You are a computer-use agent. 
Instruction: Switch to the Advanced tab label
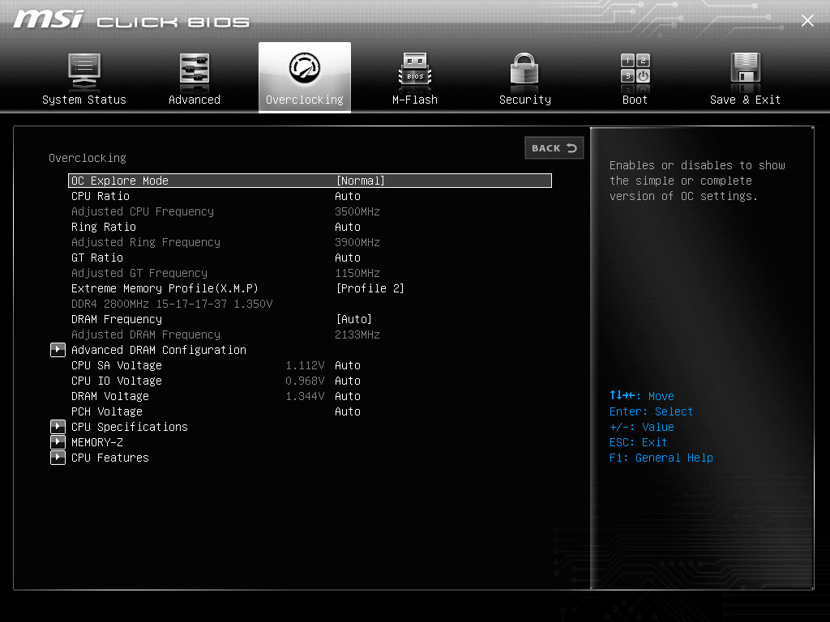click(195, 100)
